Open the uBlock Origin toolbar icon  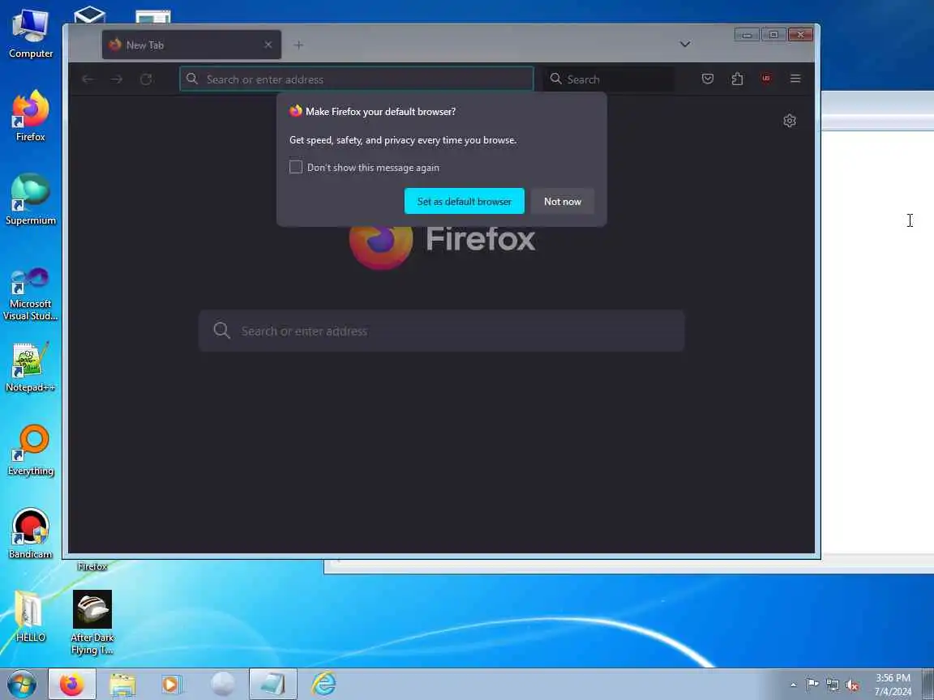tap(766, 79)
